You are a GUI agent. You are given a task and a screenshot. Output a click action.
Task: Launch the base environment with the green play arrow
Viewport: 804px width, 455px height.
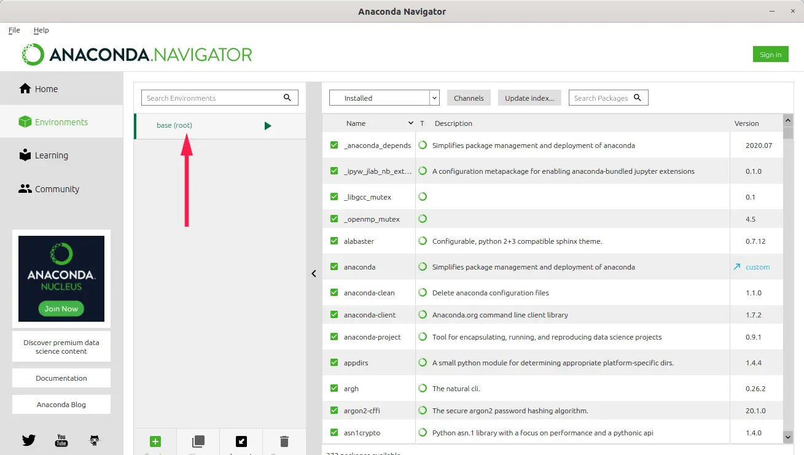pyautogui.click(x=267, y=125)
